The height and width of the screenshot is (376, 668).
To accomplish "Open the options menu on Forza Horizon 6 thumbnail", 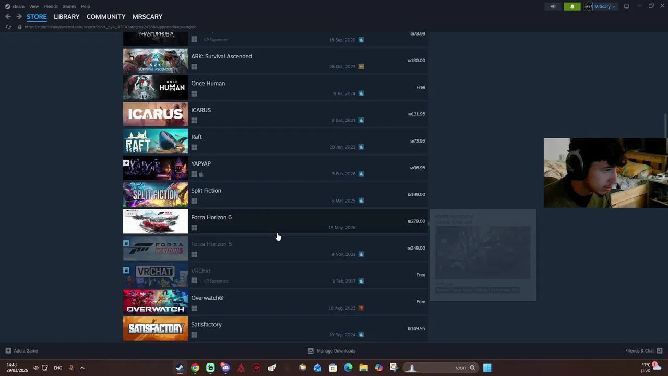I will pyautogui.click(x=130, y=214).
